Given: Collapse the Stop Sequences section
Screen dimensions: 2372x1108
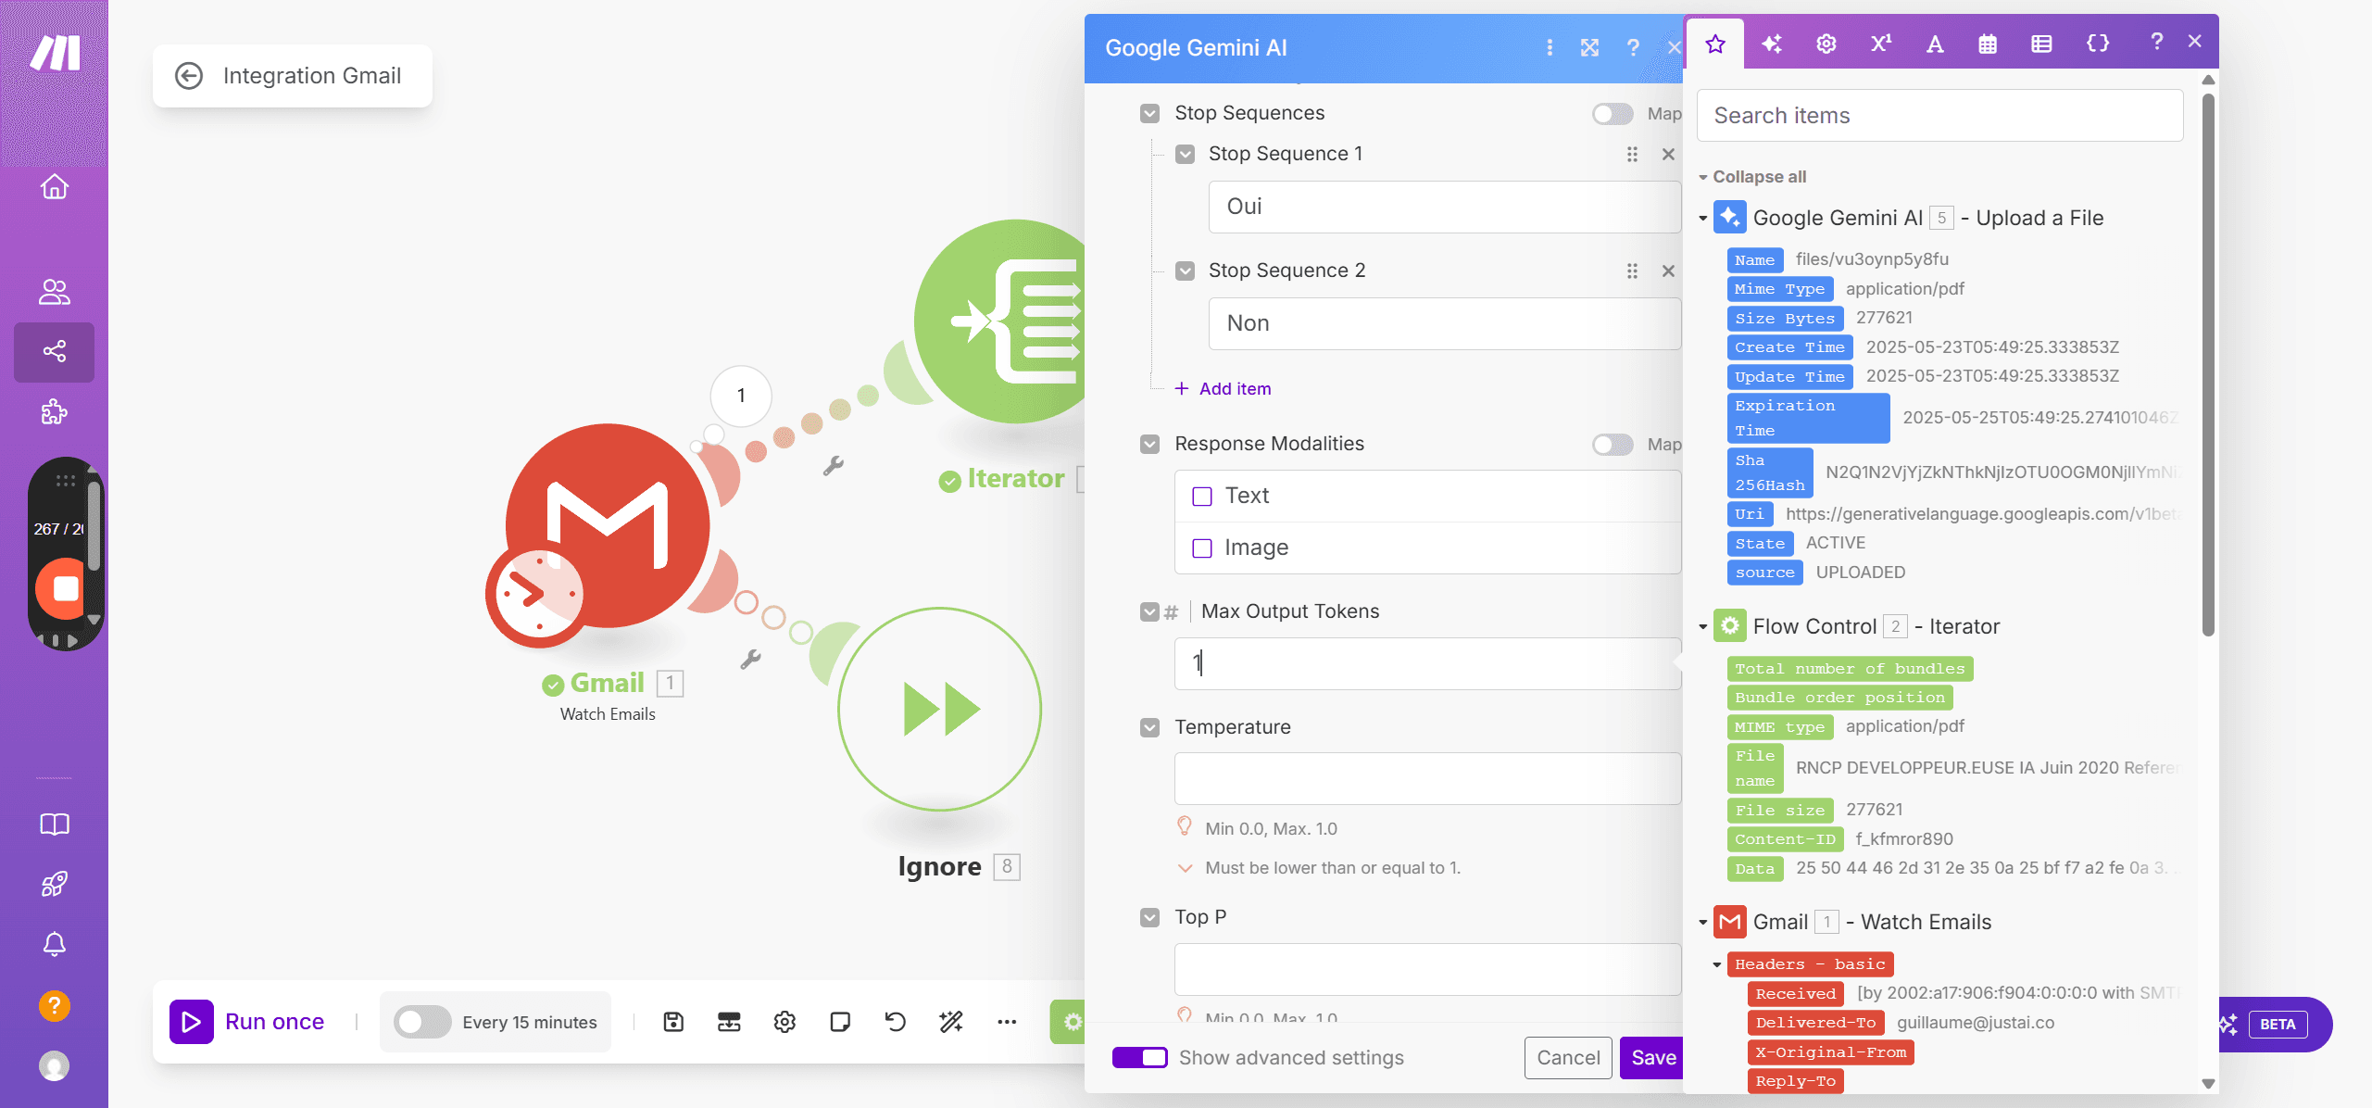Looking at the screenshot, I should 1149,114.
